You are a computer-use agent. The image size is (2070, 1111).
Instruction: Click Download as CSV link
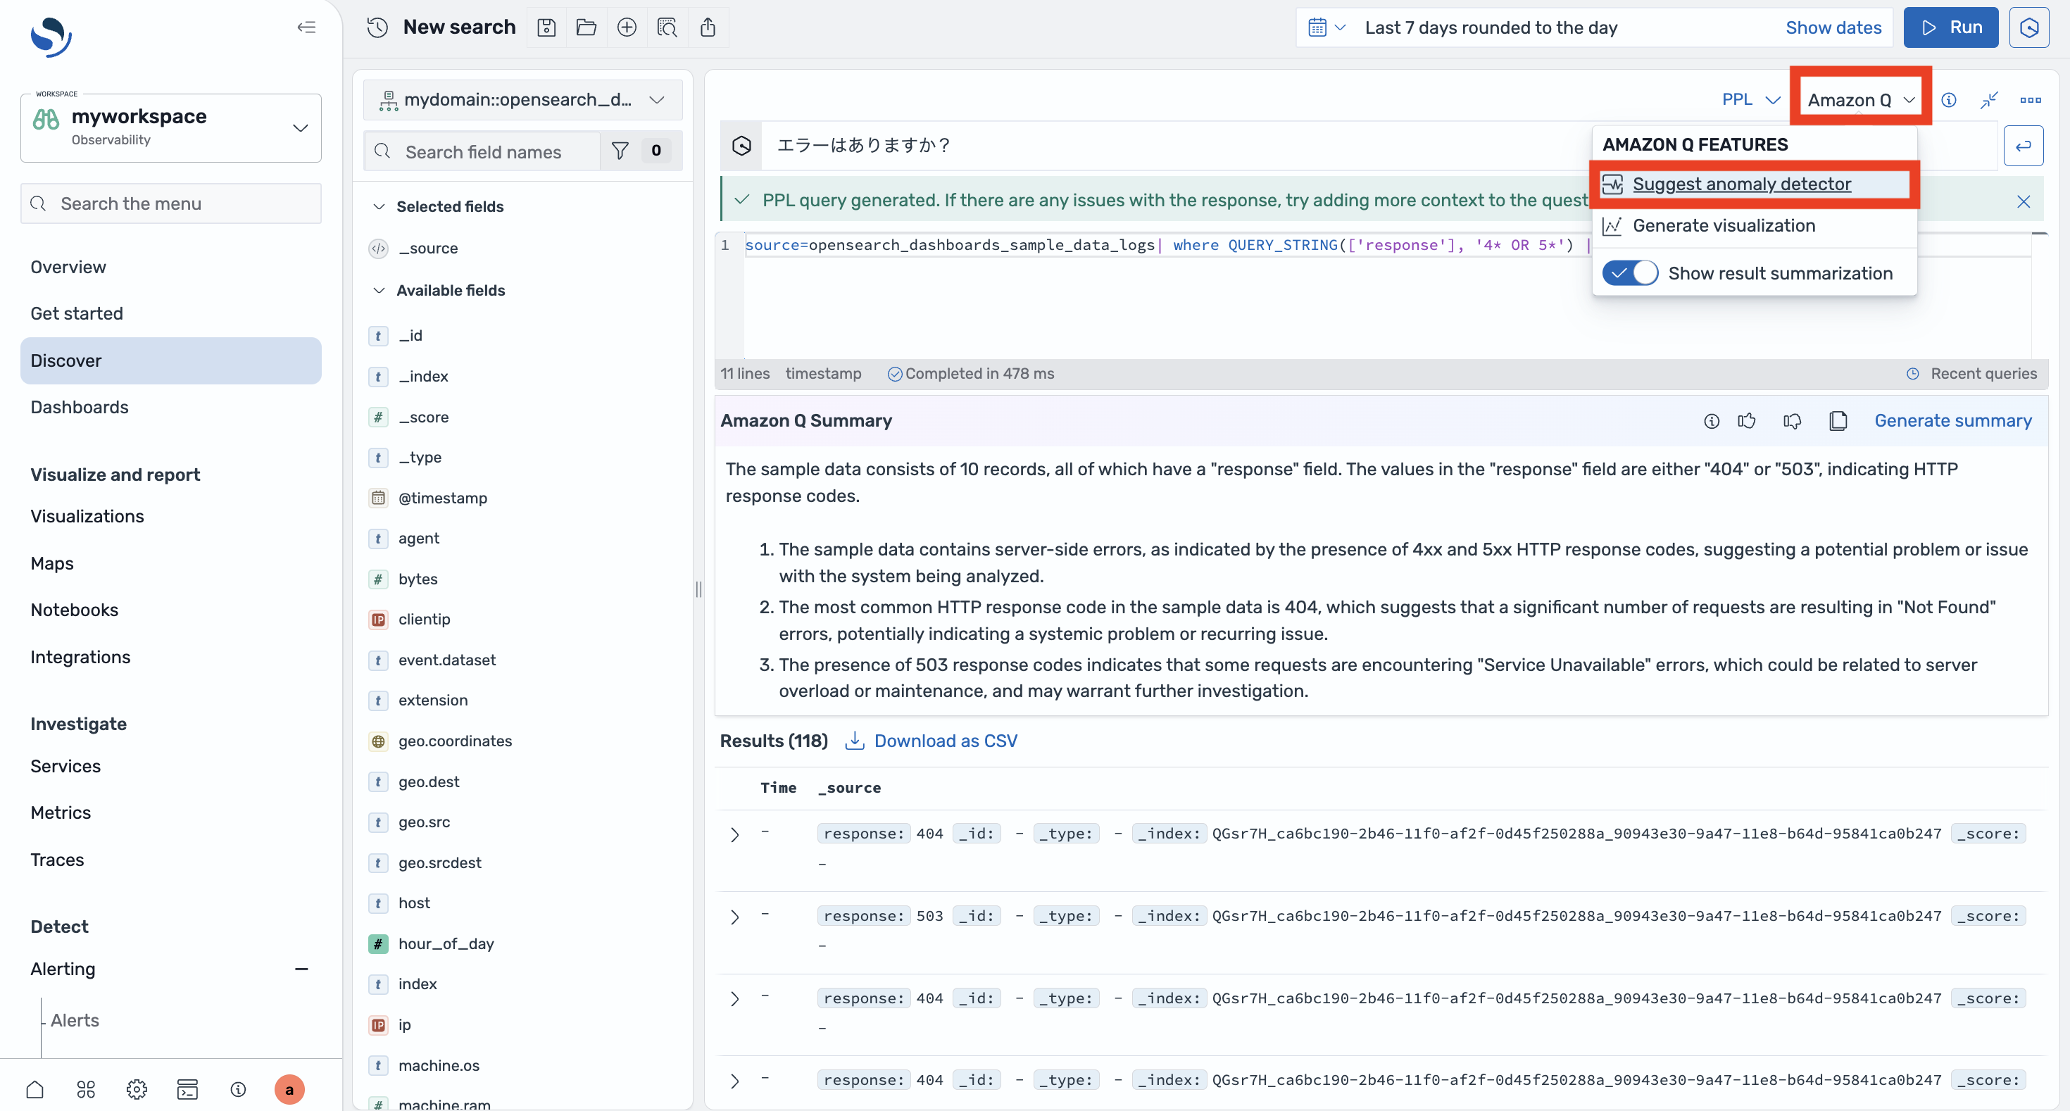tap(945, 741)
